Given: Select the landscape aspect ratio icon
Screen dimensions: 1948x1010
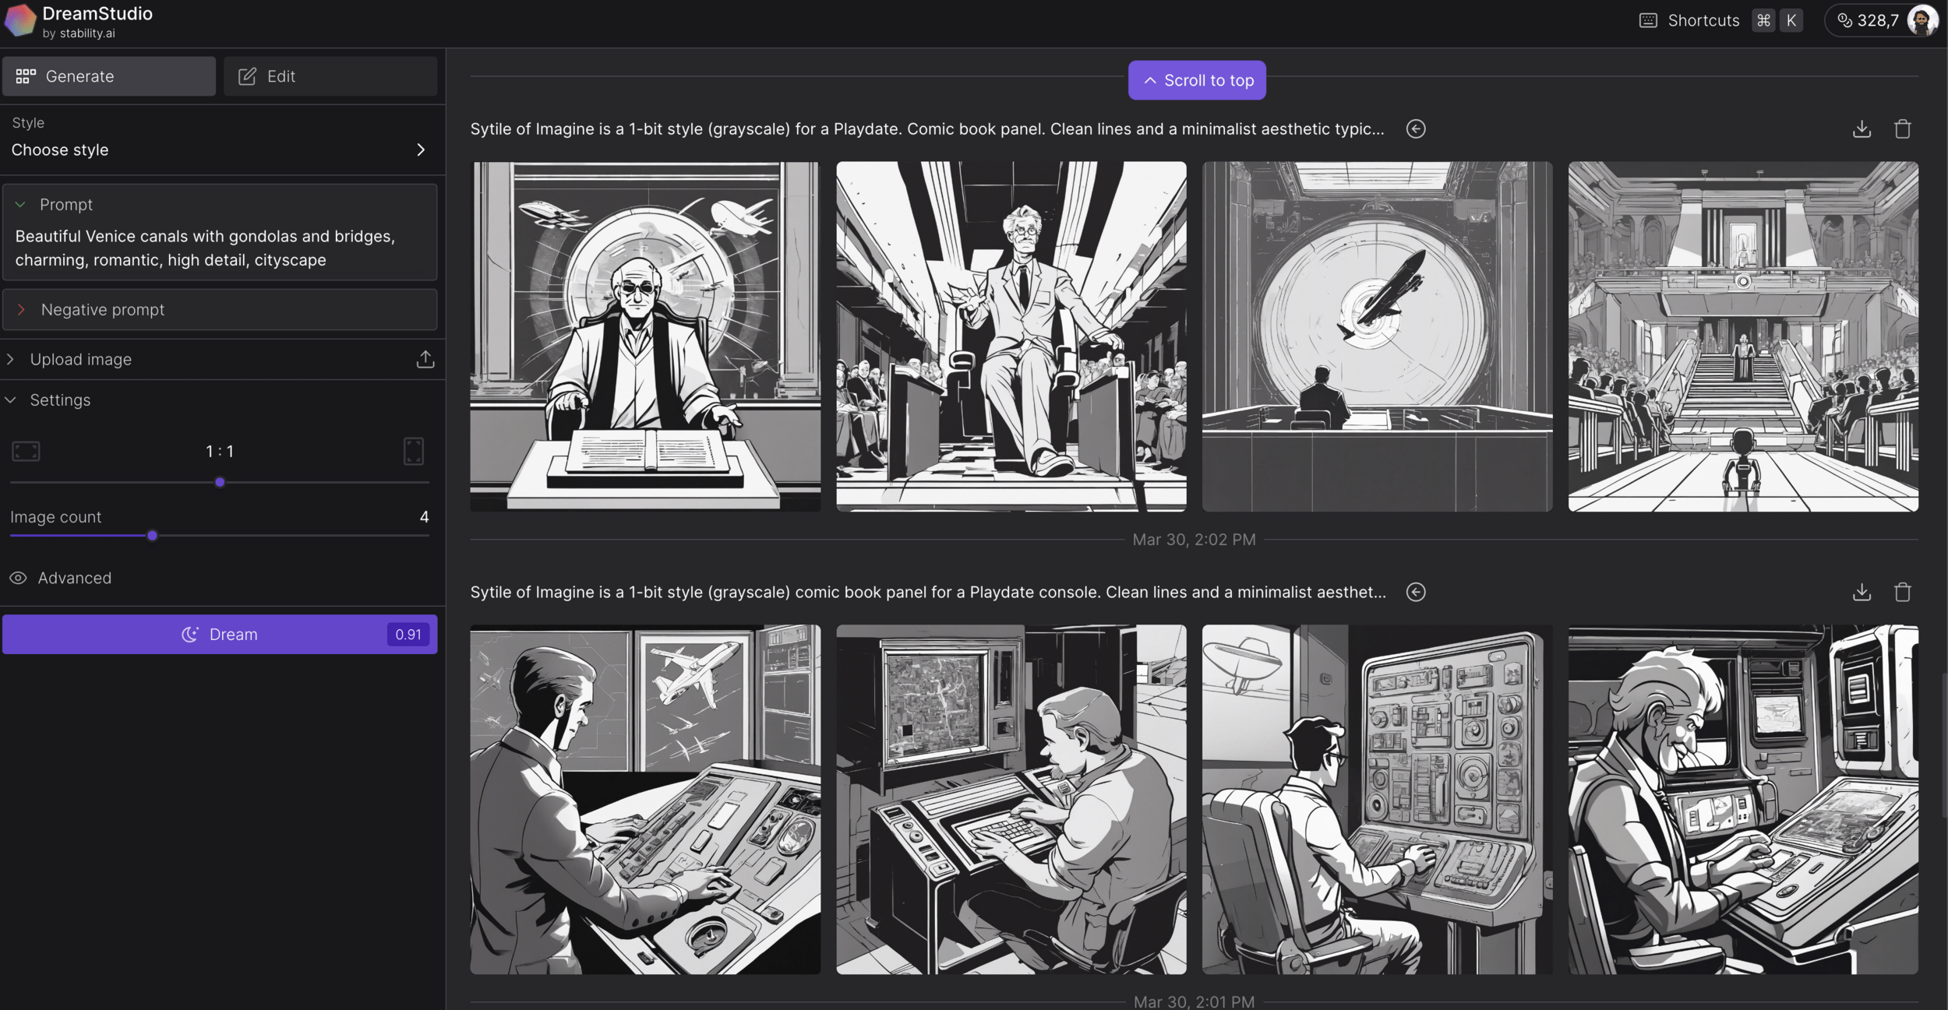Looking at the screenshot, I should (26, 451).
